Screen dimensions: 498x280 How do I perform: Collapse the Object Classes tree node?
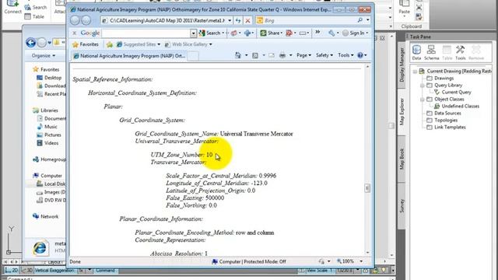(x=422, y=100)
